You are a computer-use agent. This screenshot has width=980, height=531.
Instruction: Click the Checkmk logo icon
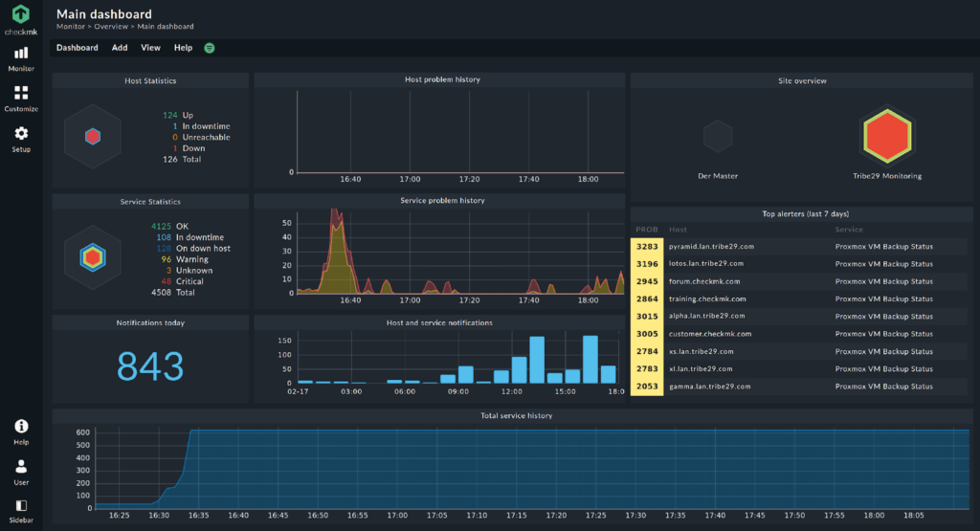(21, 14)
